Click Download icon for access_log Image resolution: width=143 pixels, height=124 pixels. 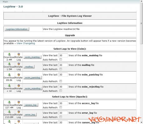tap(9, 102)
